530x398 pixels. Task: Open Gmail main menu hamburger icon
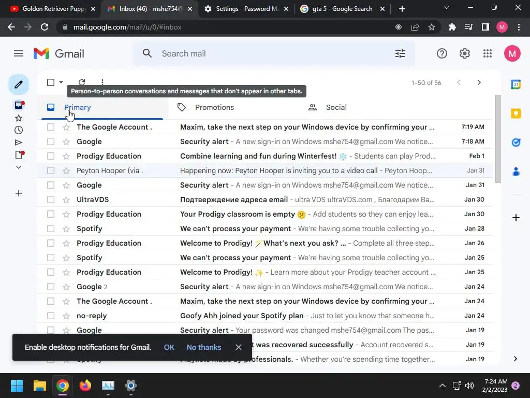pos(19,53)
